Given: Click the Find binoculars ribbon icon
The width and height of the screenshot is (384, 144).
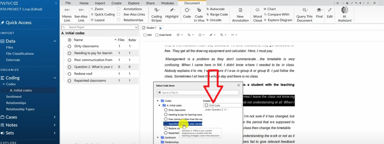Looking at the screenshot, I should tap(319, 10).
